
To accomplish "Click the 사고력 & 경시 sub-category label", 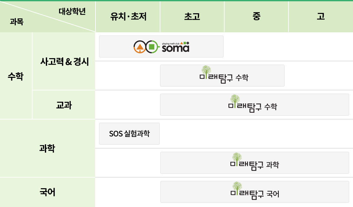I will click(x=64, y=61).
